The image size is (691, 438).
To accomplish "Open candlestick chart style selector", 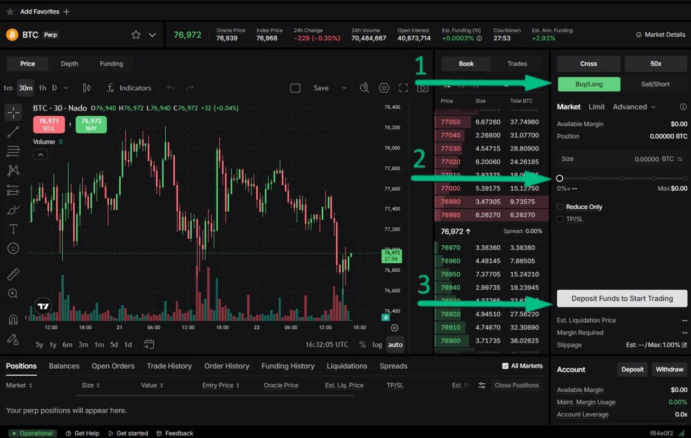I will coord(87,88).
